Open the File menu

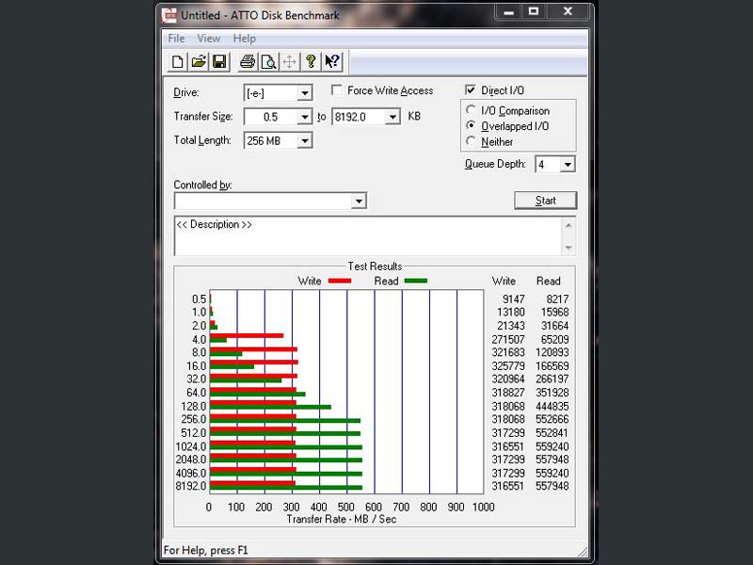coord(176,39)
